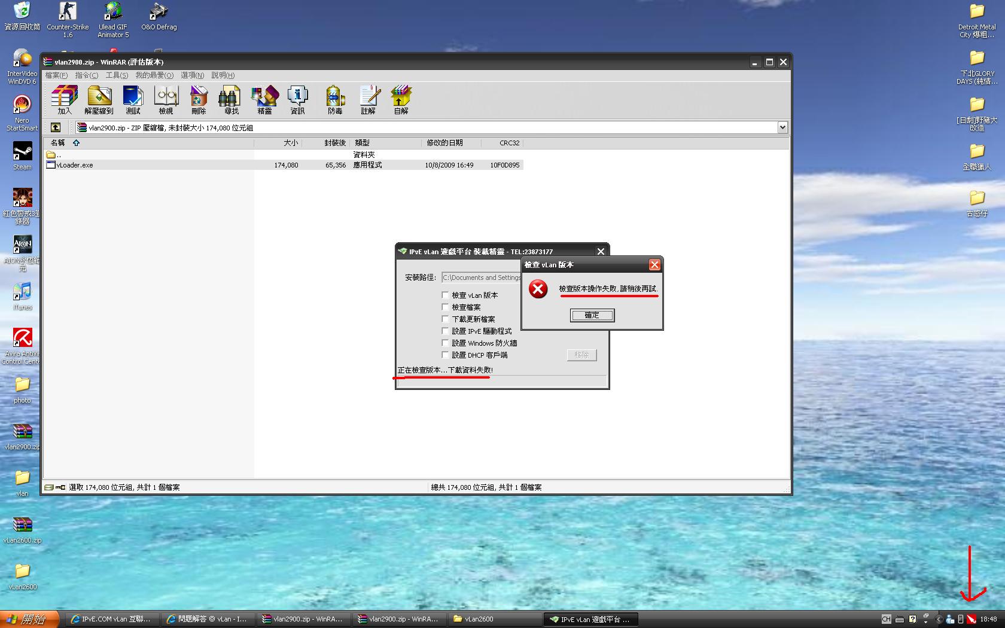Click the 確定 button in error dialog
Screen dimensions: 1005x628
[x=592, y=315]
